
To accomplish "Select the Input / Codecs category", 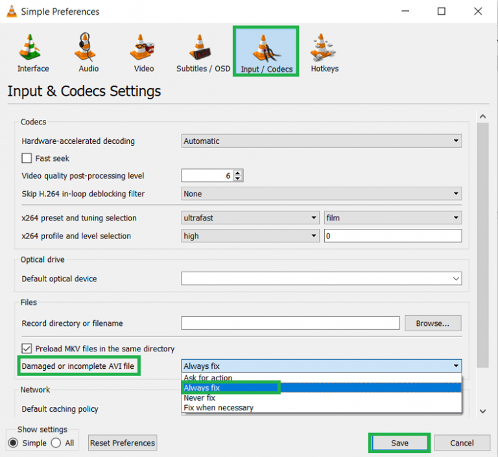I will coord(266,52).
